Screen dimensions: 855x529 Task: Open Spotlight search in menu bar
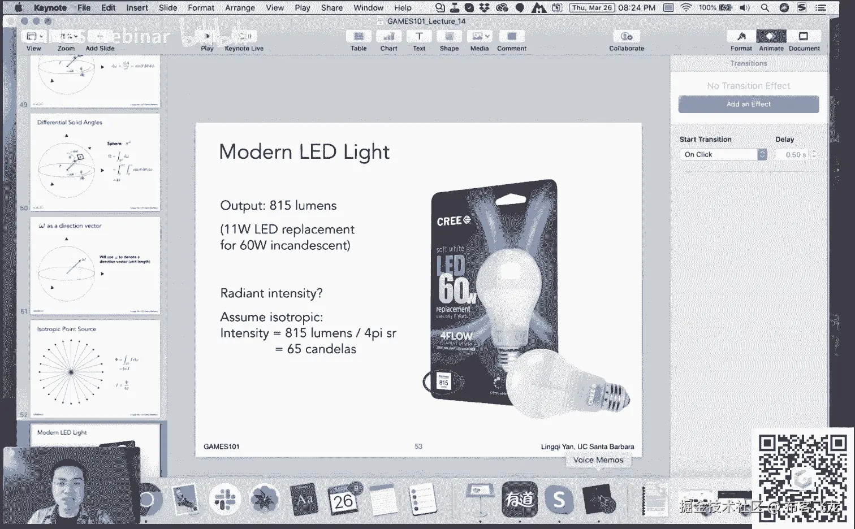(x=765, y=7)
